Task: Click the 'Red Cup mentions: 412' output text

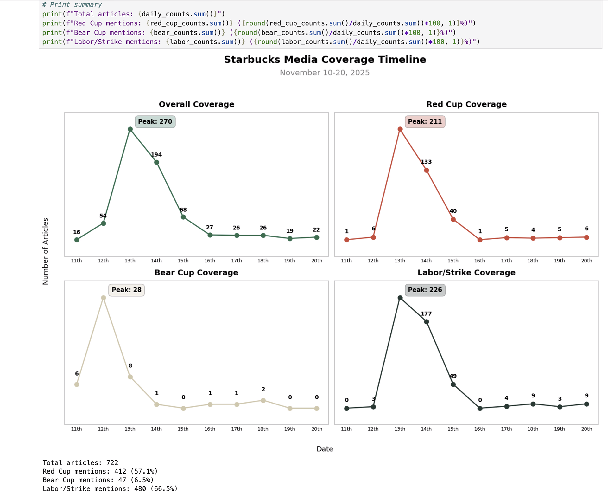Action: 99,471
